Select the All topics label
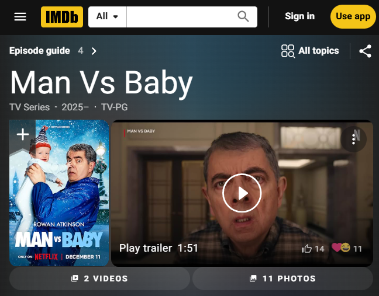The height and width of the screenshot is (296, 379). tap(319, 51)
